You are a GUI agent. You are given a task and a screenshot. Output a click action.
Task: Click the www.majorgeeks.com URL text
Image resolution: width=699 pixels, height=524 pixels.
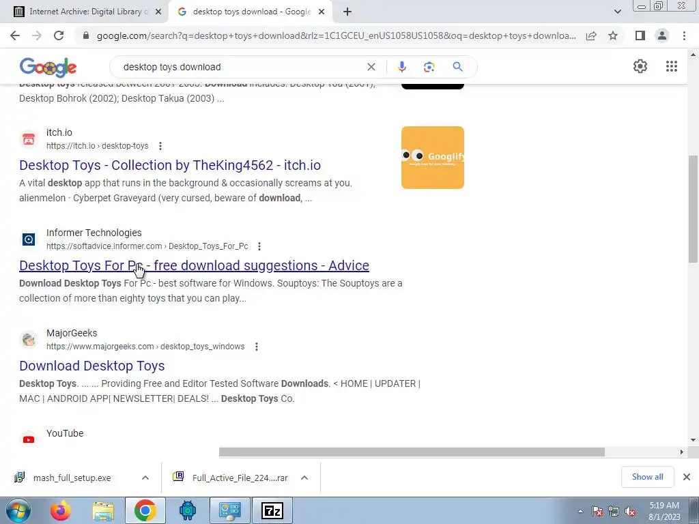point(145,347)
